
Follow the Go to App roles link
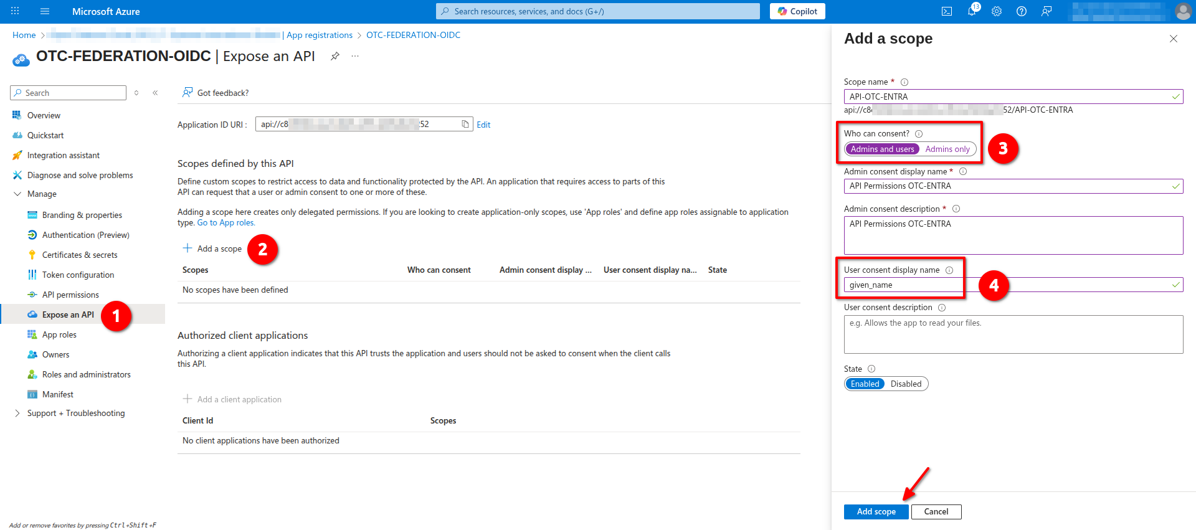click(226, 223)
